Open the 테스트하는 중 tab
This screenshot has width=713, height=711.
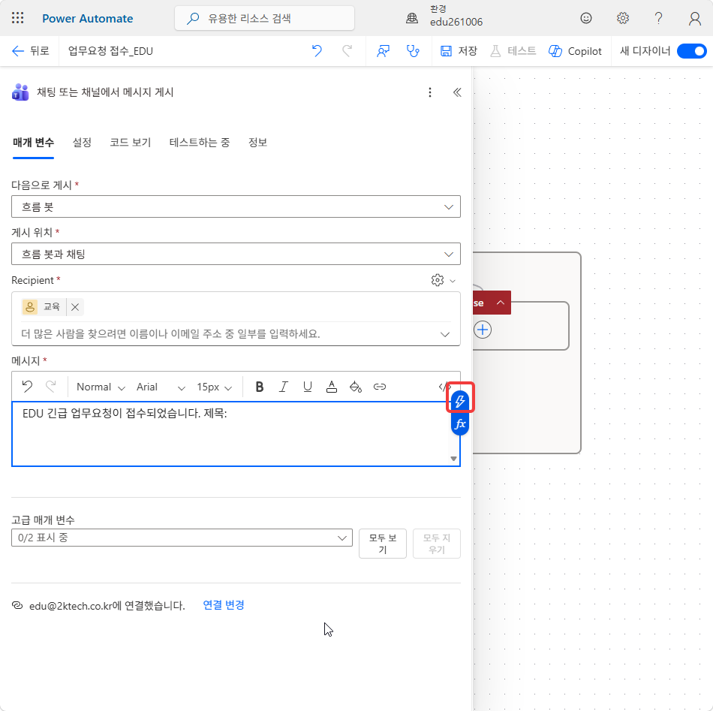pos(199,143)
